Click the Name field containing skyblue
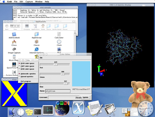155x117 pixels. (x=58, y=91)
